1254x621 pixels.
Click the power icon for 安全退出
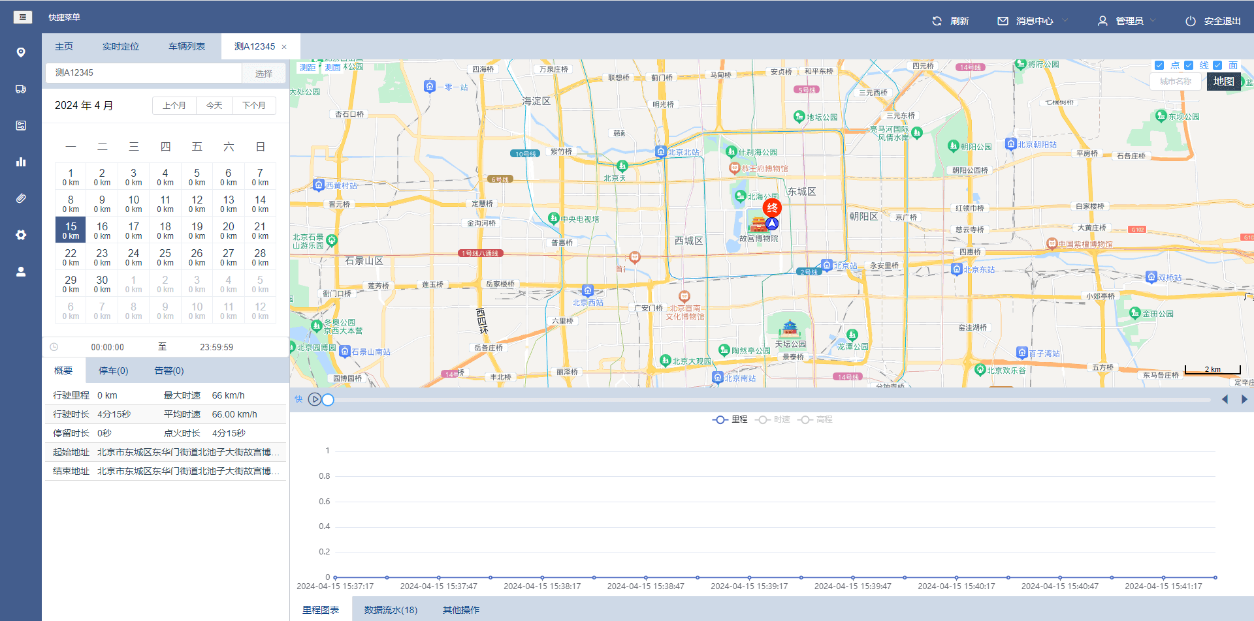(1191, 21)
